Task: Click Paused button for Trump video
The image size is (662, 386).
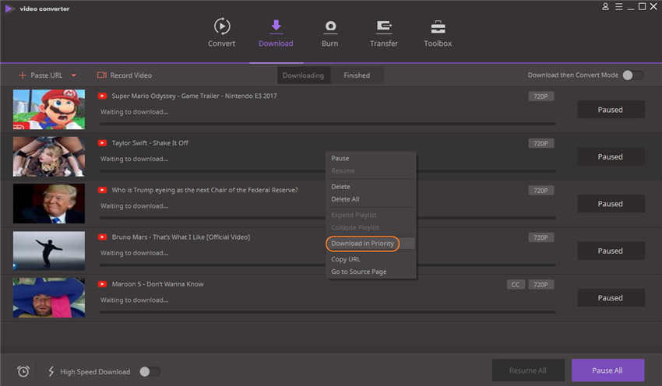Action: pos(611,204)
